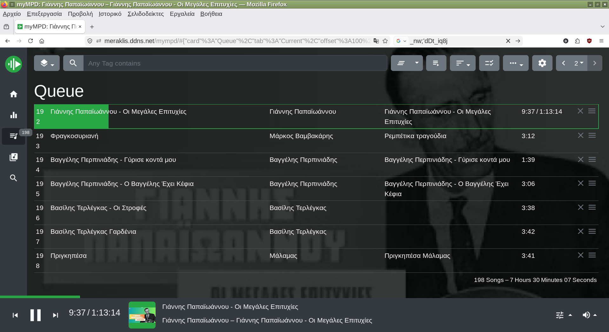The width and height of the screenshot is (609, 332).
Task: Open the page number 2 dropdown
Action: point(579,63)
